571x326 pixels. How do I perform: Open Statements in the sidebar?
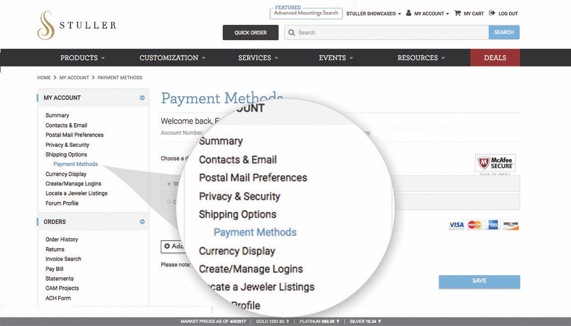[60, 279]
